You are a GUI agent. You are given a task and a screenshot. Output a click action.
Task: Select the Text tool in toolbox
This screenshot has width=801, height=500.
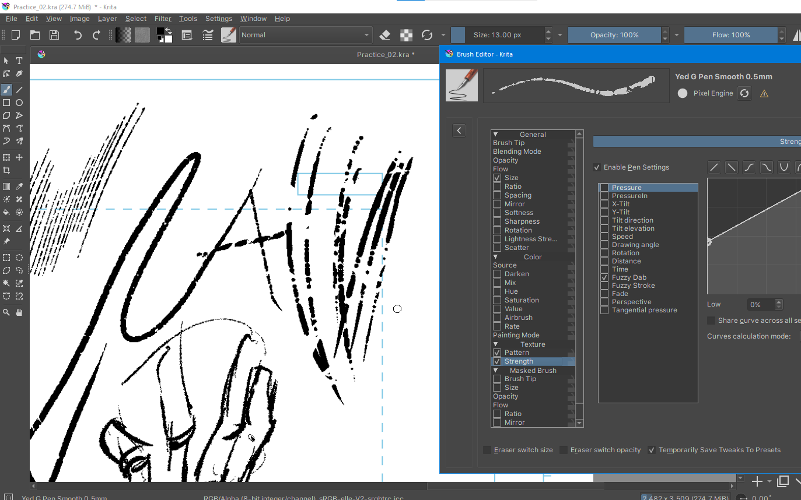click(x=19, y=61)
